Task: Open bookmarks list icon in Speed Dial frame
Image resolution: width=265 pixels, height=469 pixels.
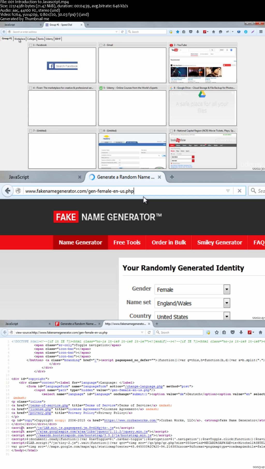Action: click(184, 32)
